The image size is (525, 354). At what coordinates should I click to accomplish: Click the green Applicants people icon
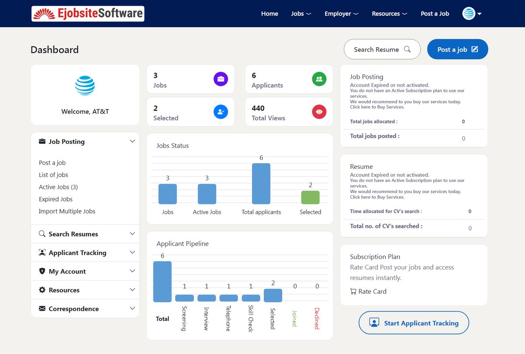tap(319, 79)
